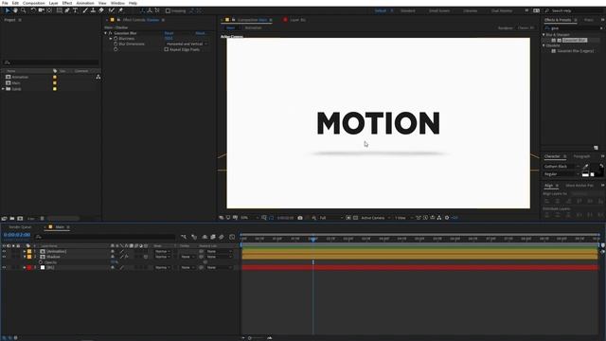Select Gaussian Blur in Effects & Presets

[575, 40]
